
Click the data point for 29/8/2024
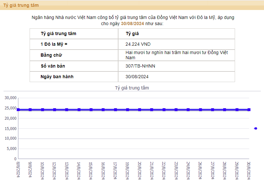pyautogui.click(x=237, y=110)
